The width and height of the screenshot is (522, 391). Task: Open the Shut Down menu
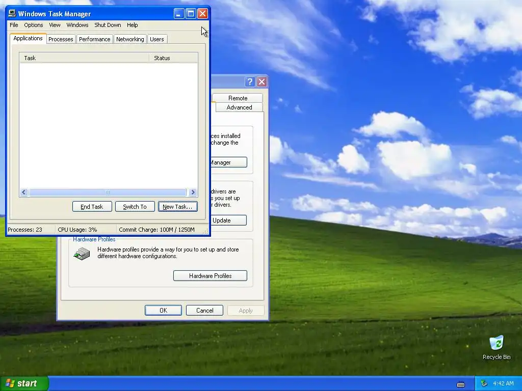point(108,25)
